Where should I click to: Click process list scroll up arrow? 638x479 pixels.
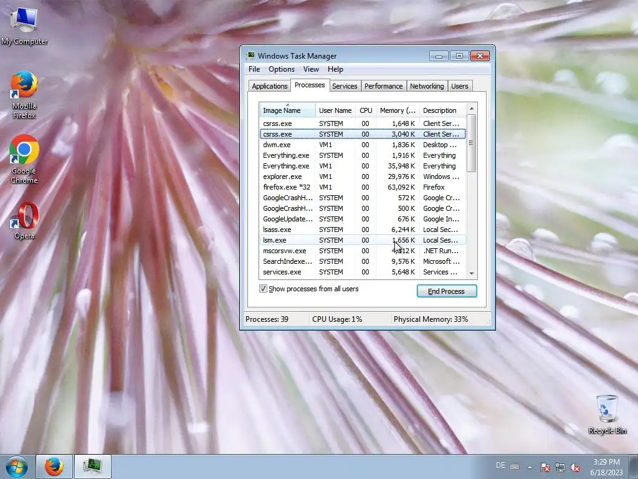tap(472, 109)
